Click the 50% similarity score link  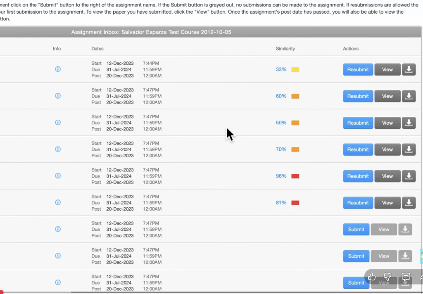pos(281,123)
